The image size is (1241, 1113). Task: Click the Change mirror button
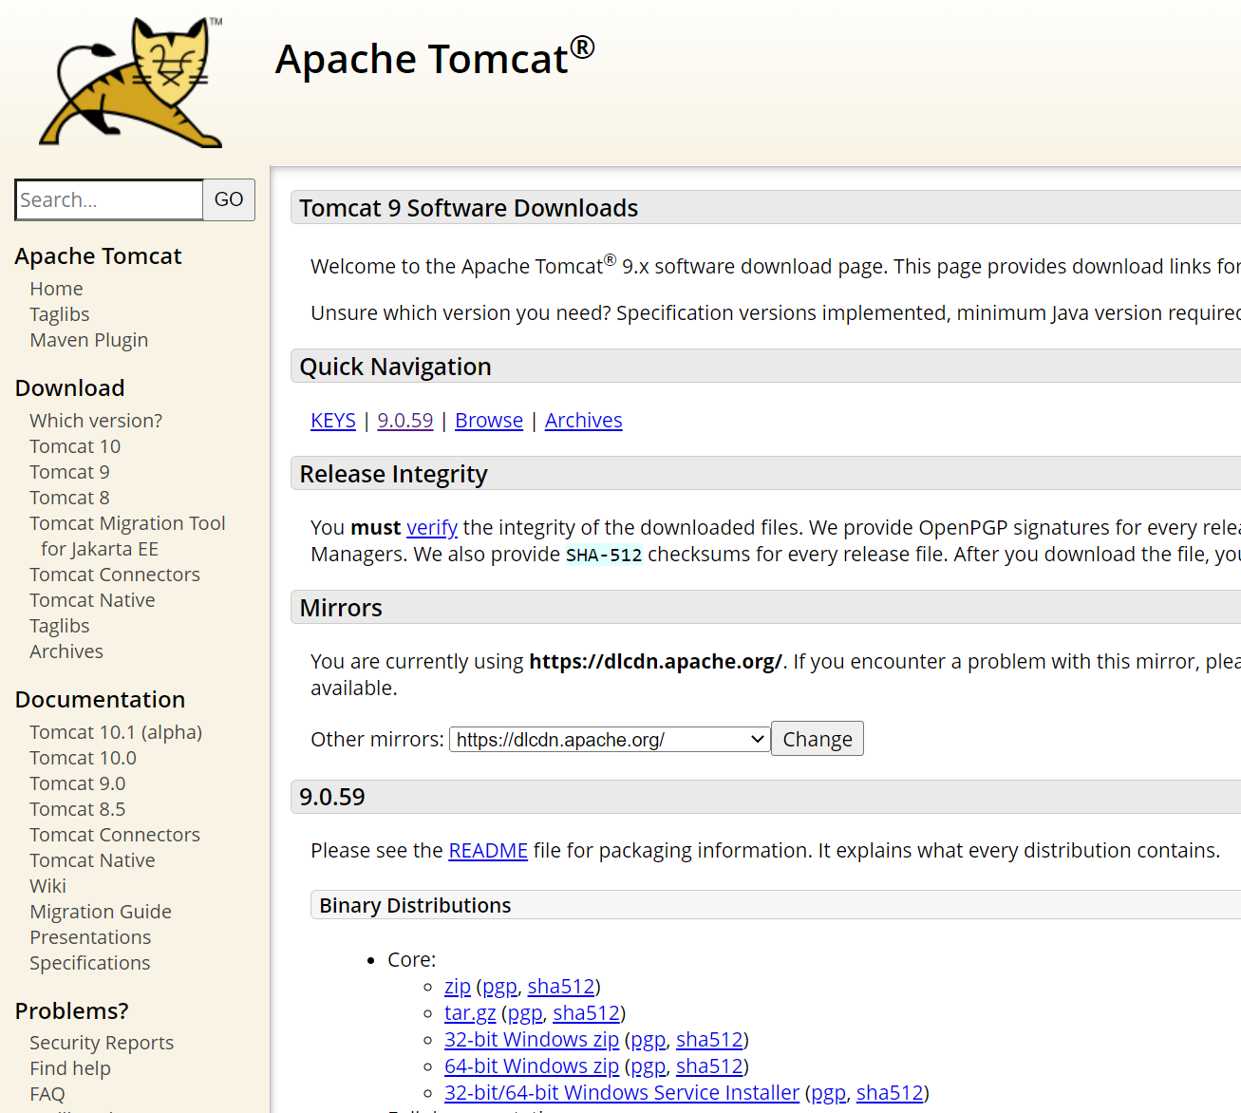pyautogui.click(x=818, y=739)
